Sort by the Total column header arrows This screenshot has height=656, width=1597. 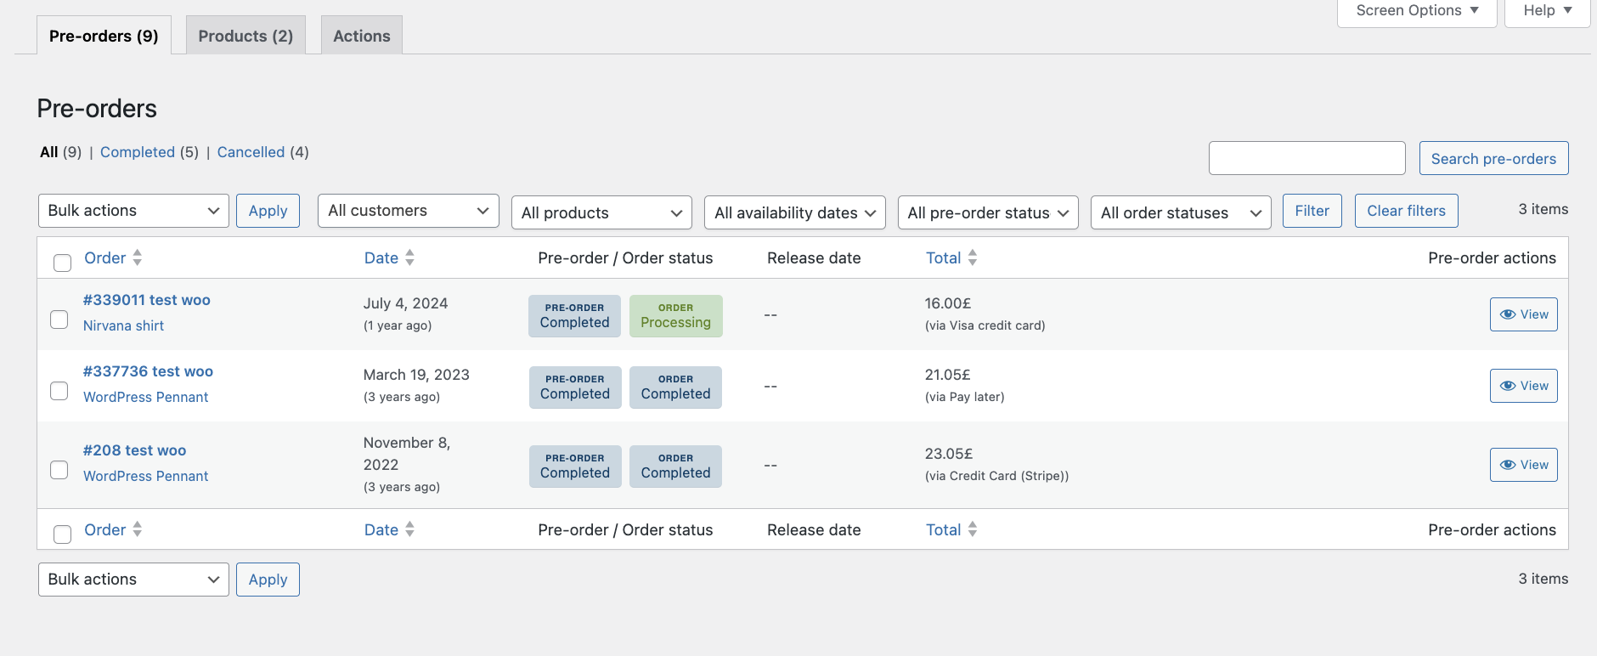[973, 257]
